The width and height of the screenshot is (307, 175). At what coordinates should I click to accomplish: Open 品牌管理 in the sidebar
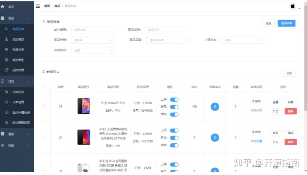tap(17, 70)
